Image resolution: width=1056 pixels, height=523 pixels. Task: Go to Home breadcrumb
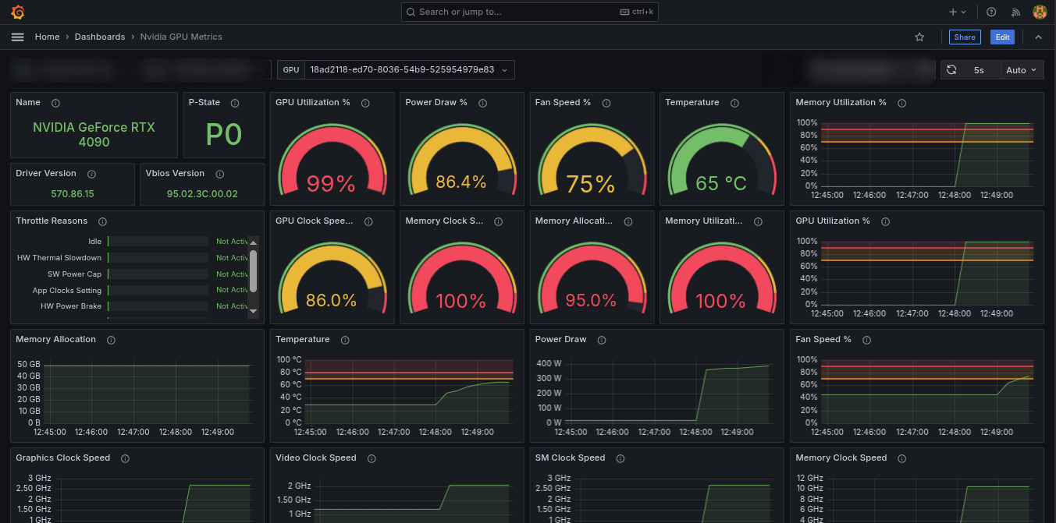[47, 37]
